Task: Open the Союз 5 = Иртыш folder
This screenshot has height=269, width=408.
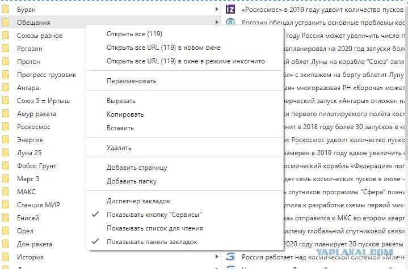Action: pyautogui.click(x=43, y=101)
